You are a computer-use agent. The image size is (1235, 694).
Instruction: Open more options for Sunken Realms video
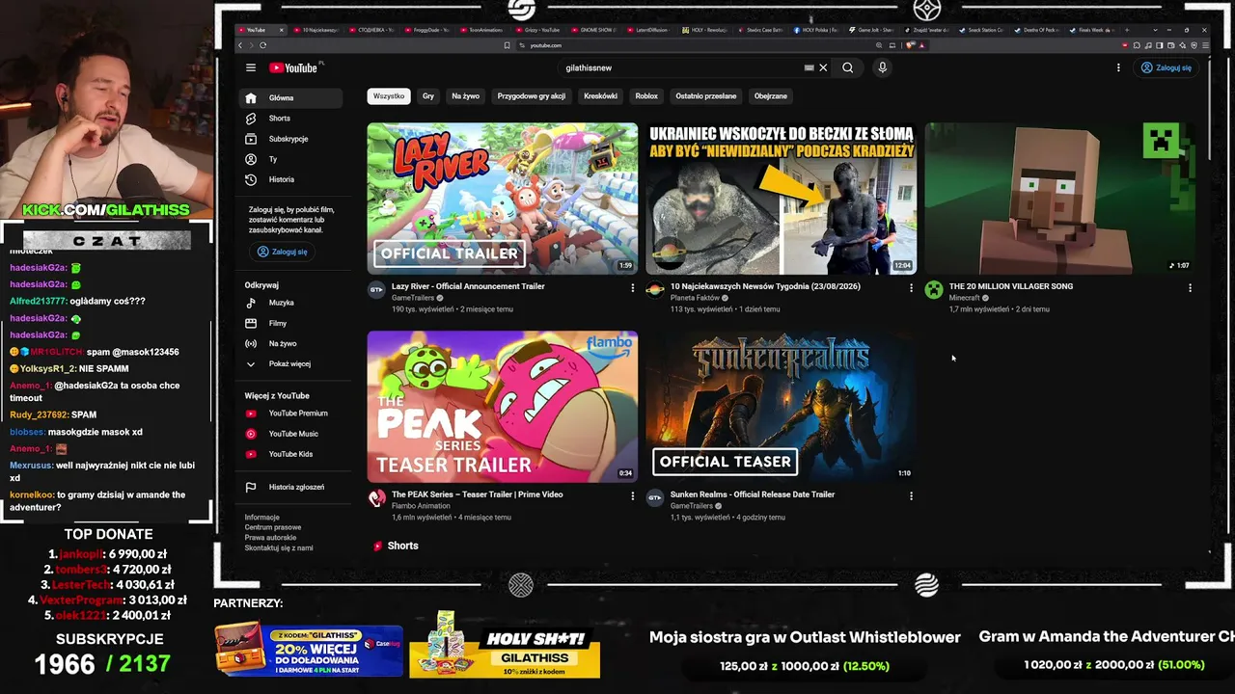point(911,495)
